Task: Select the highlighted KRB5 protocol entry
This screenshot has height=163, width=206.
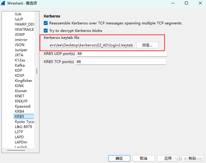Action: [x=24, y=116]
